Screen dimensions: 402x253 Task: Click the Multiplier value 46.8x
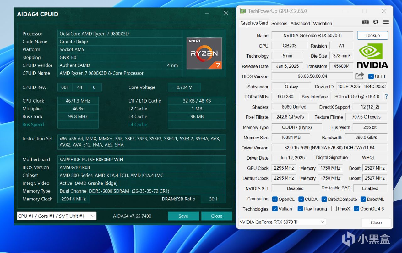(x=78, y=109)
